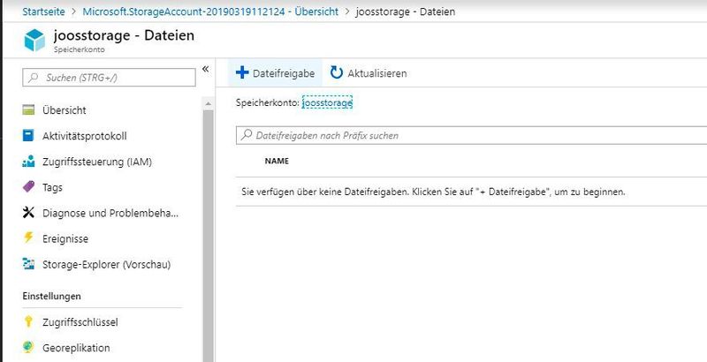Add a new Dateifreigabe

(x=275, y=73)
